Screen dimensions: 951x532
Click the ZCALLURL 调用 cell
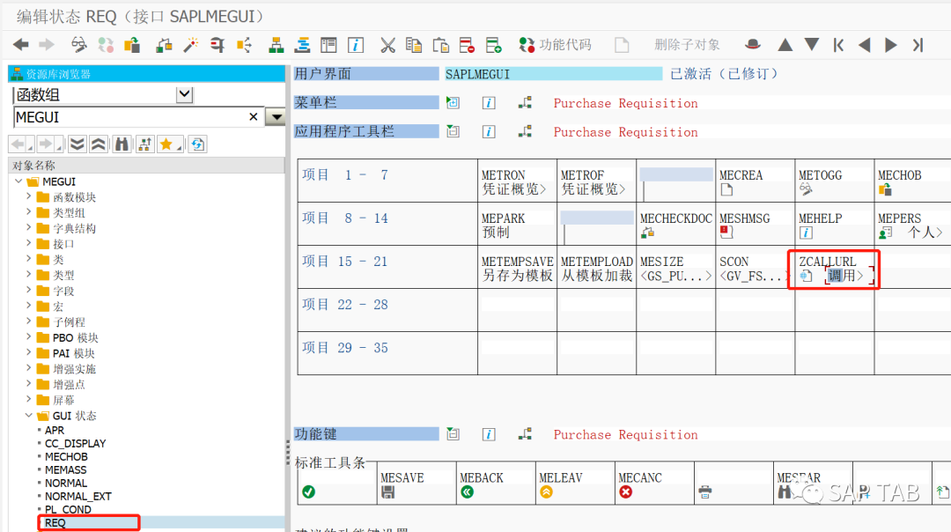[834, 268]
